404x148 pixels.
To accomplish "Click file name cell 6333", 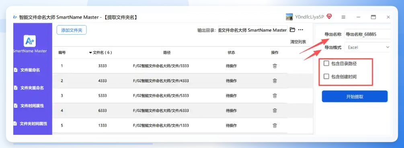I will pyautogui.click(x=102, y=110).
